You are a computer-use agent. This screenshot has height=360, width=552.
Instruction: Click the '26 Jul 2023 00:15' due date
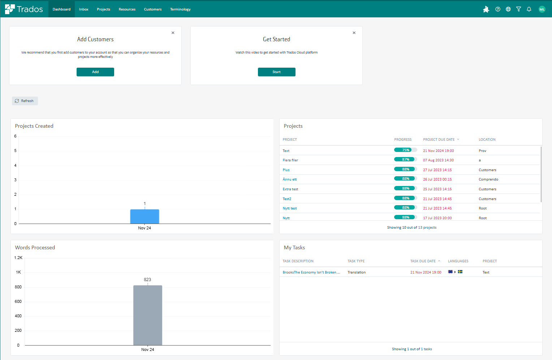pos(437,179)
